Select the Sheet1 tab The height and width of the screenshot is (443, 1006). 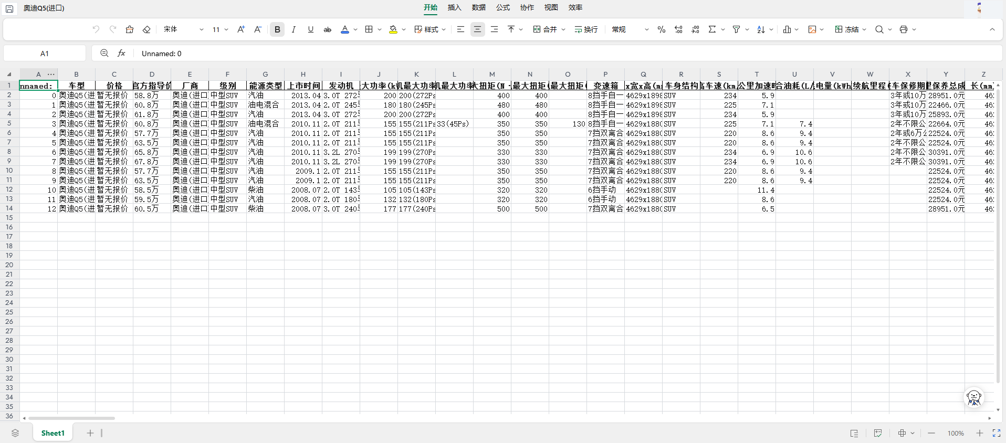(53, 433)
